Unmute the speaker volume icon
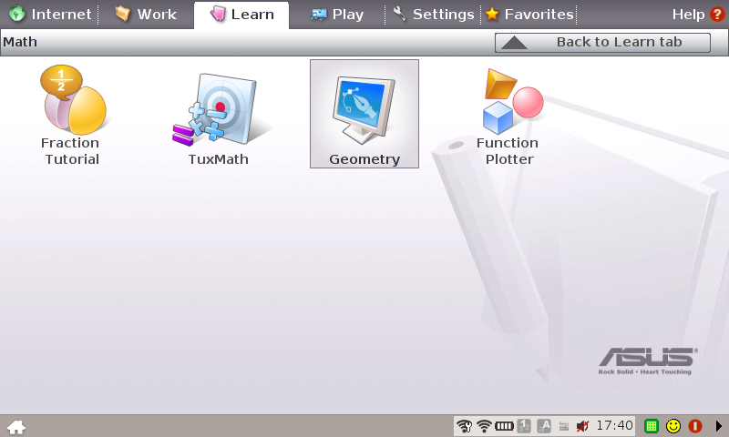Screen dimensions: 729x437 [582, 425]
